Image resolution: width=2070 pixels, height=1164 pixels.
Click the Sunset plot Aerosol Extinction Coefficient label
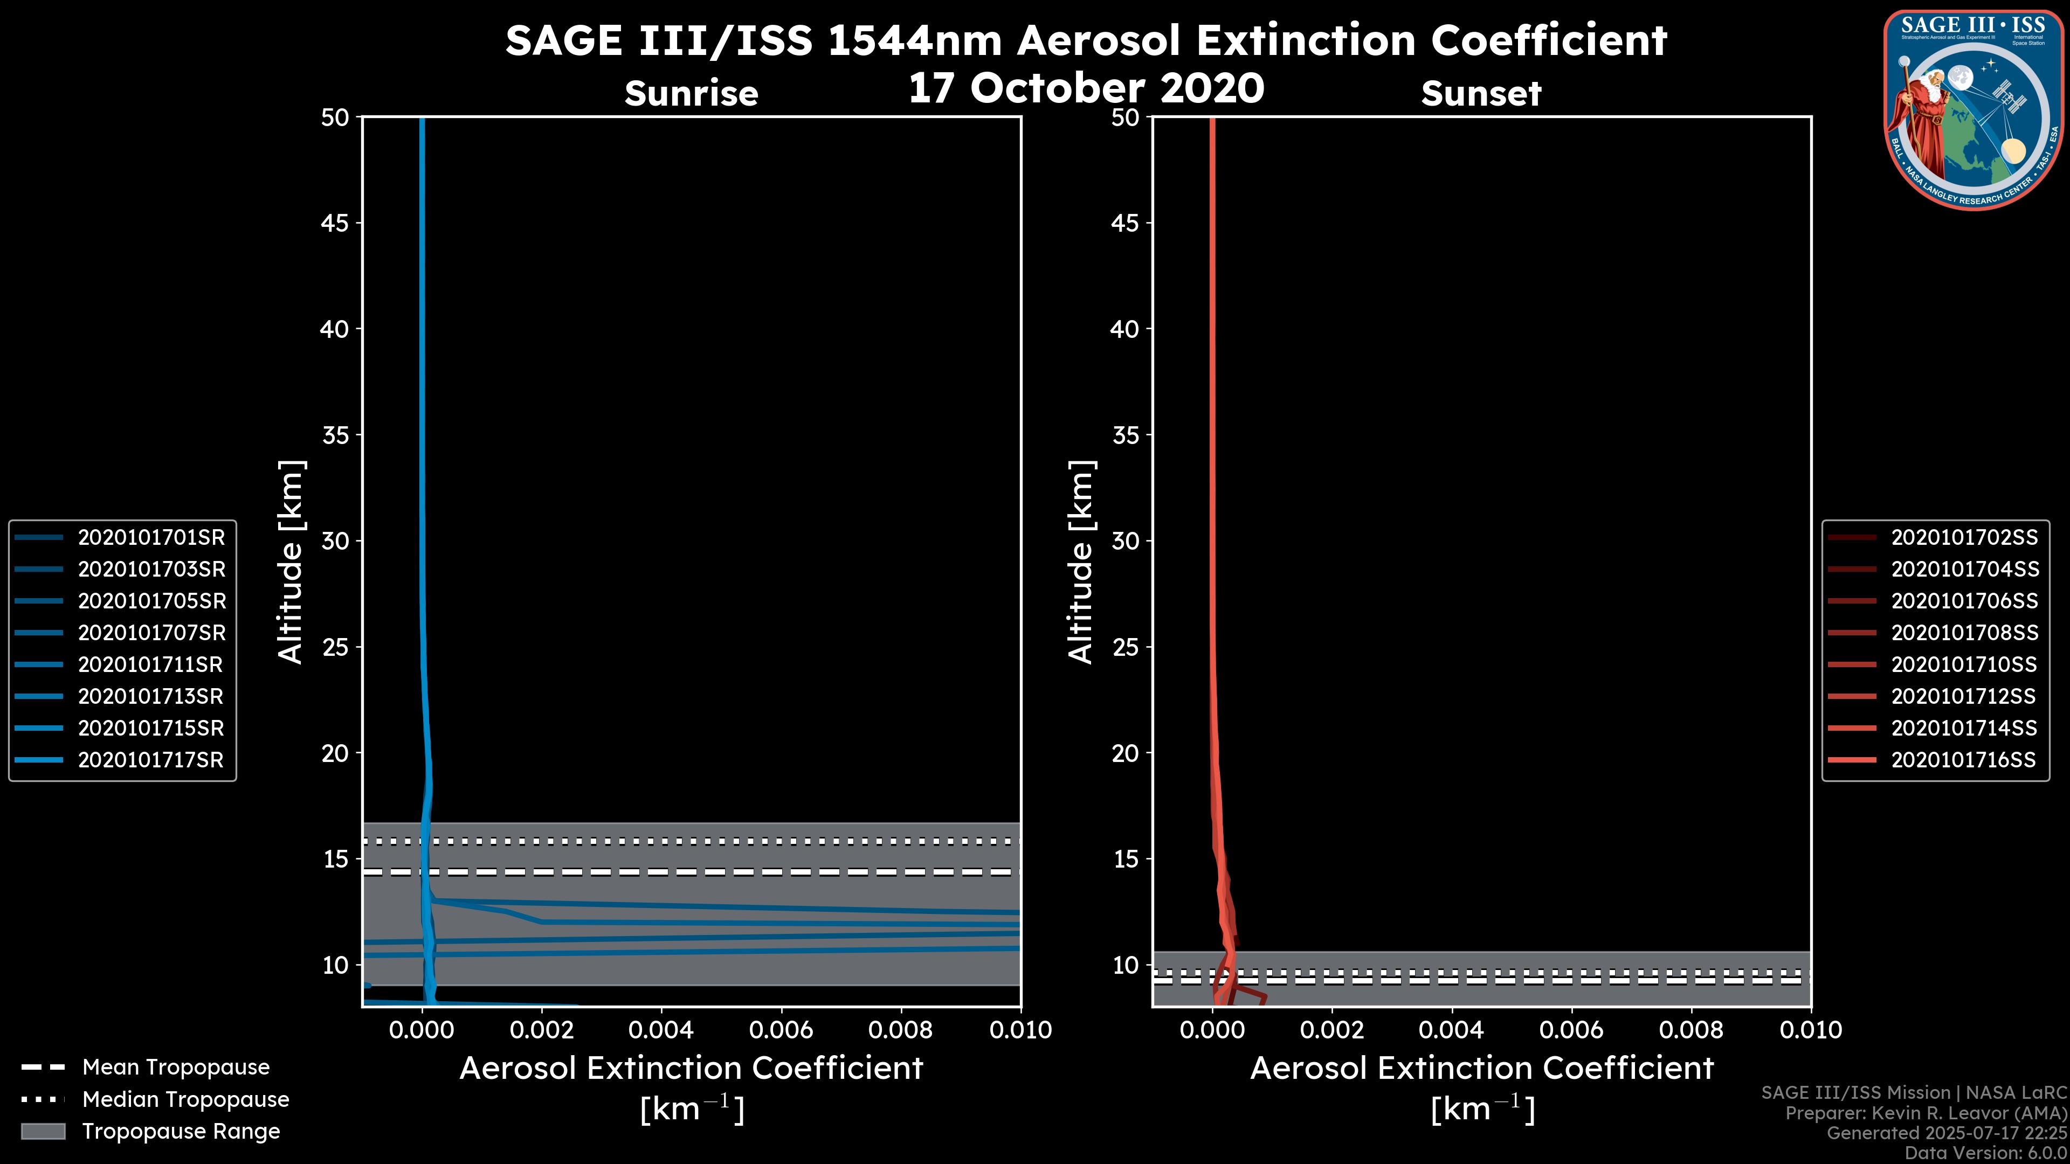[x=1482, y=1069]
